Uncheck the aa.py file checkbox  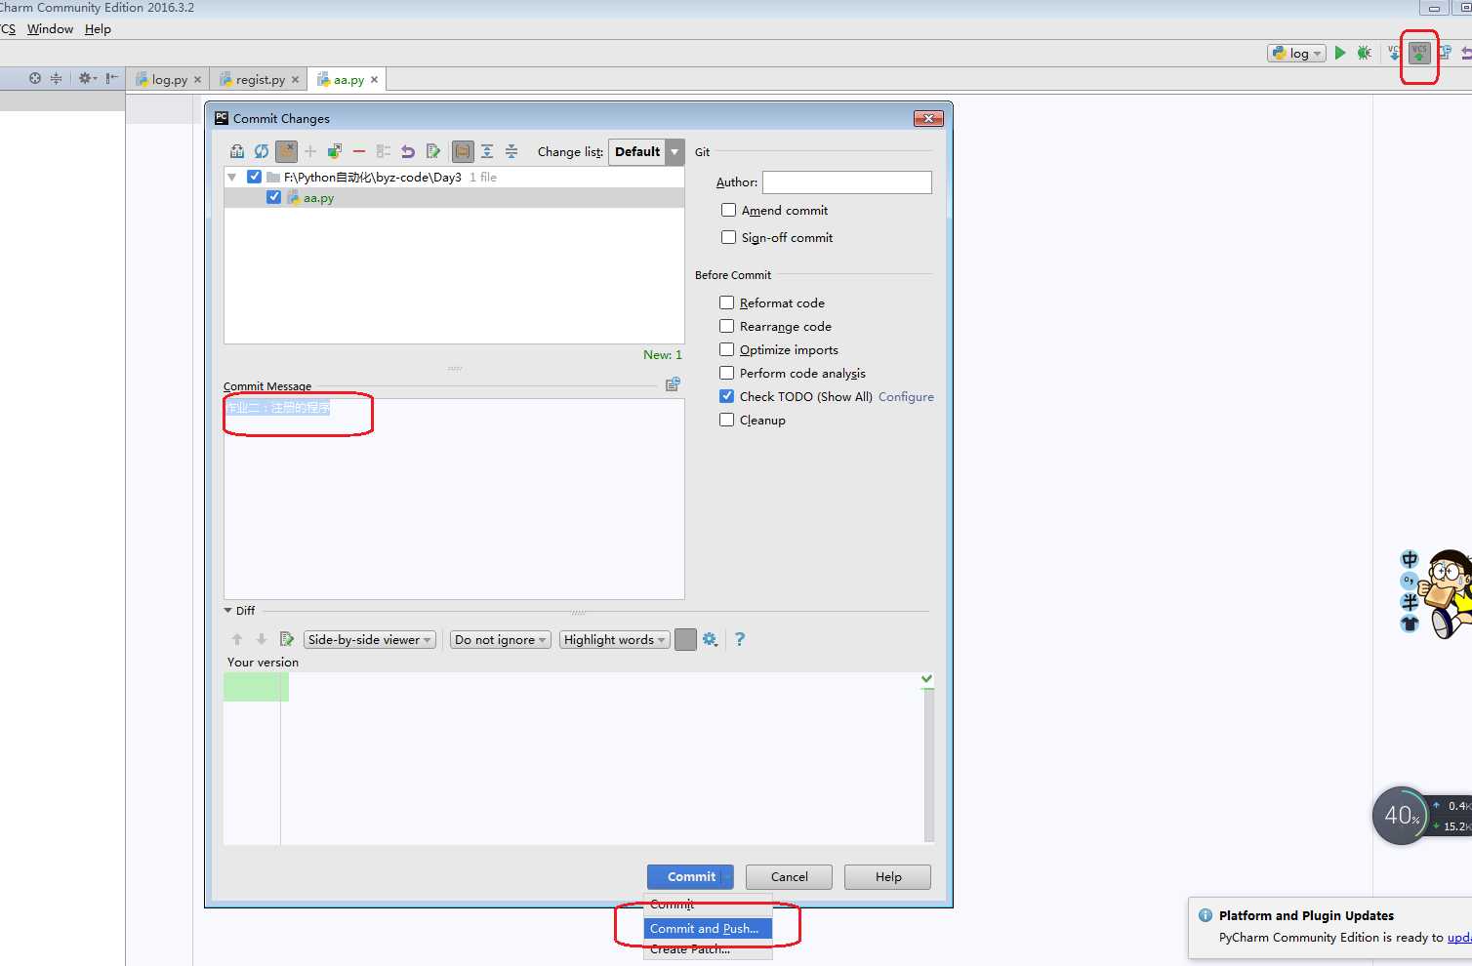click(x=273, y=197)
